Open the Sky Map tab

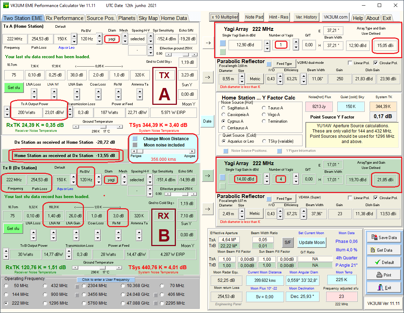(x=148, y=18)
